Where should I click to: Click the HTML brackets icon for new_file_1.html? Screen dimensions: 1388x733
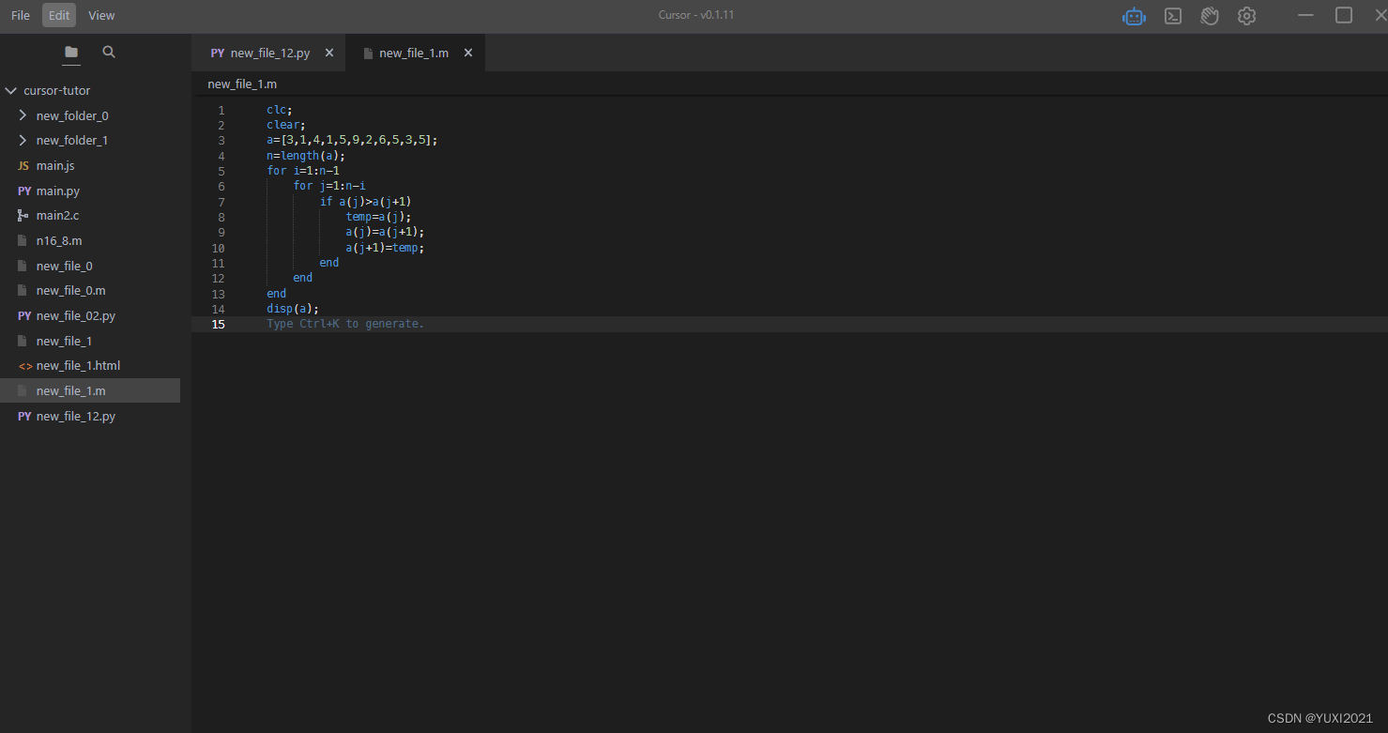tap(24, 366)
